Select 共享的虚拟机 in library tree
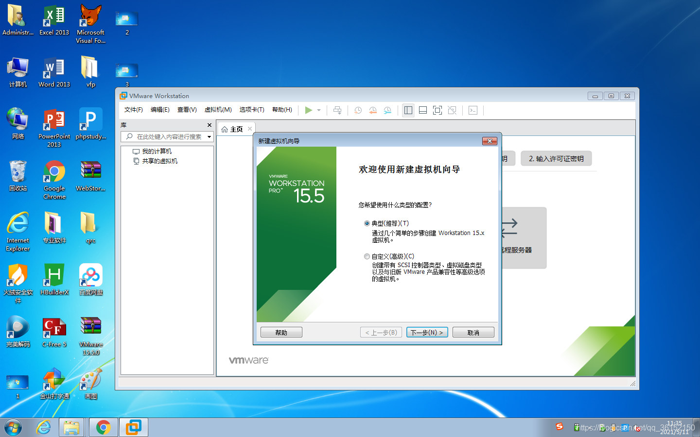The width and height of the screenshot is (700, 437). click(x=155, y=161)
